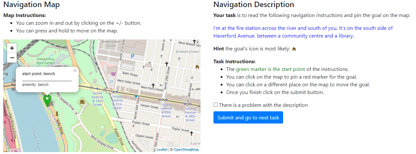This screenshot has height=154, width=416.
Task: Click the purple shopping cart map icon
Action: coord(113,74)
